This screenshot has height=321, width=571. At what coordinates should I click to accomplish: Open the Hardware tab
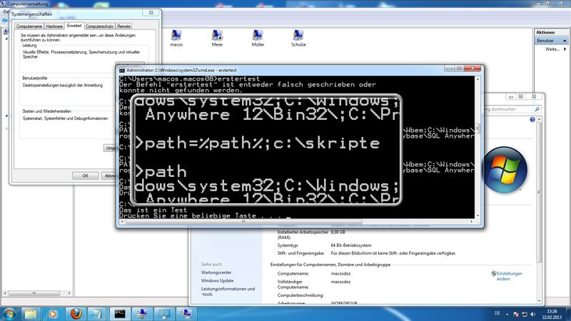(55, 26)
